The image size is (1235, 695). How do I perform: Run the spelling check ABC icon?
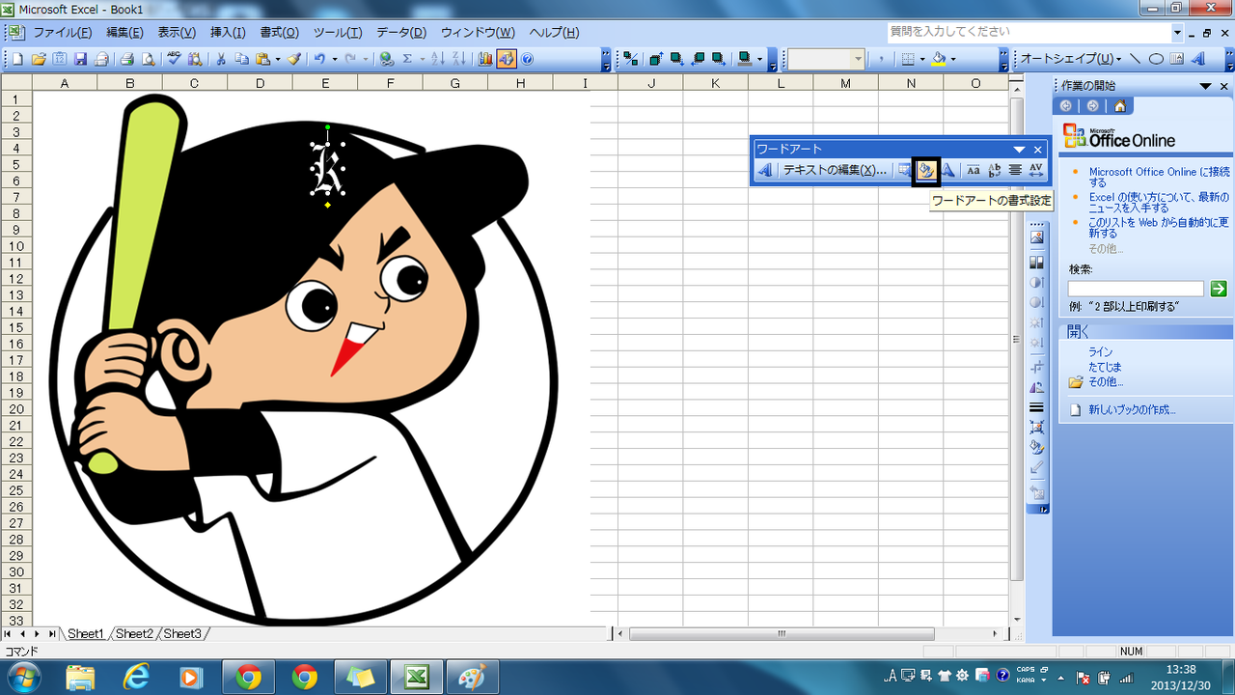(x=174, y=59)
